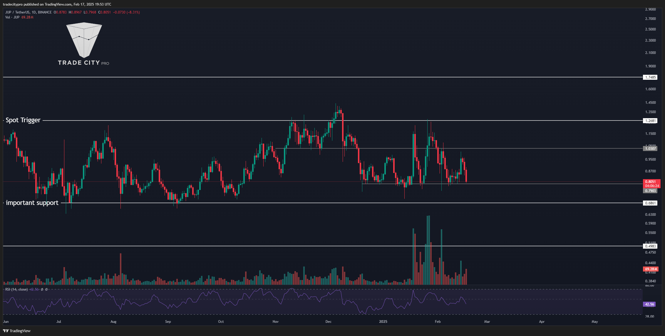Click the Mar label on time axis
This screenshot has width=665, height=336.
tap(487, 322)
